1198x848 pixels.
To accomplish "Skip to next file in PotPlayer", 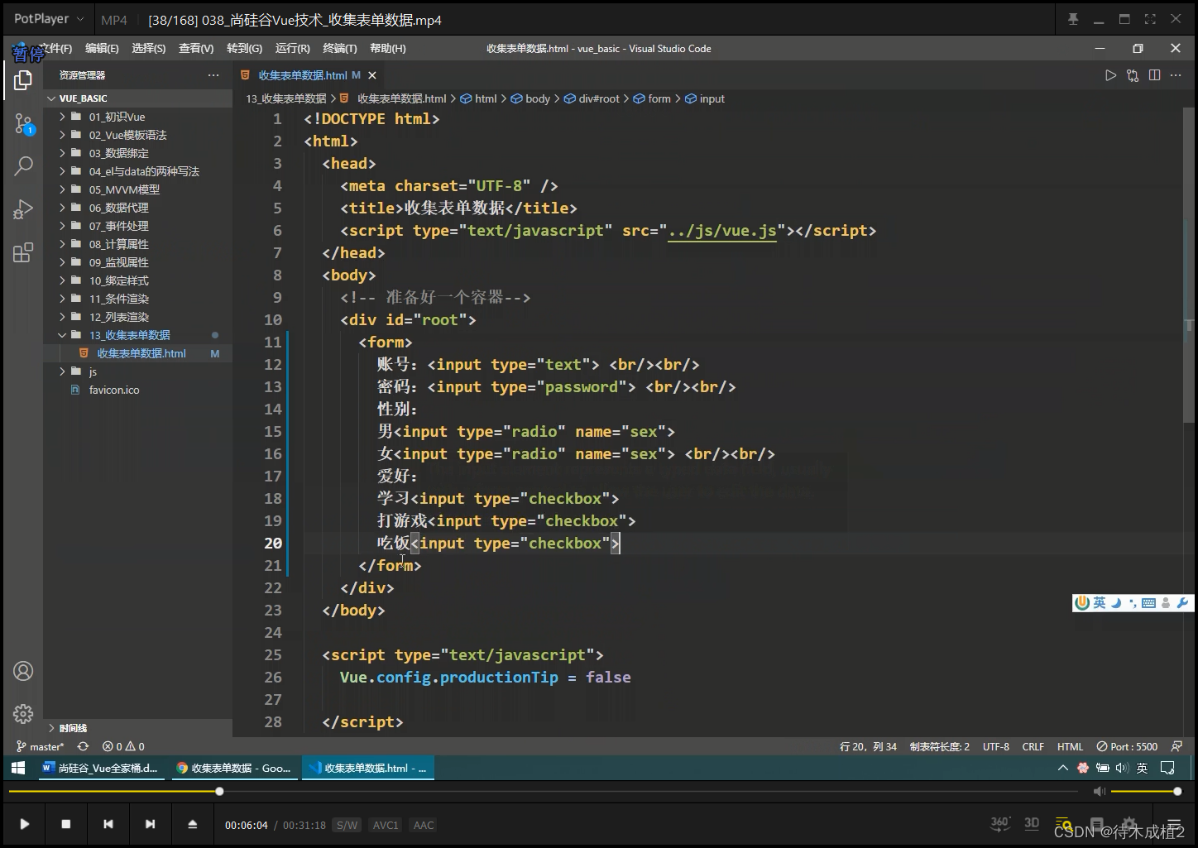I will click(150, 824).
